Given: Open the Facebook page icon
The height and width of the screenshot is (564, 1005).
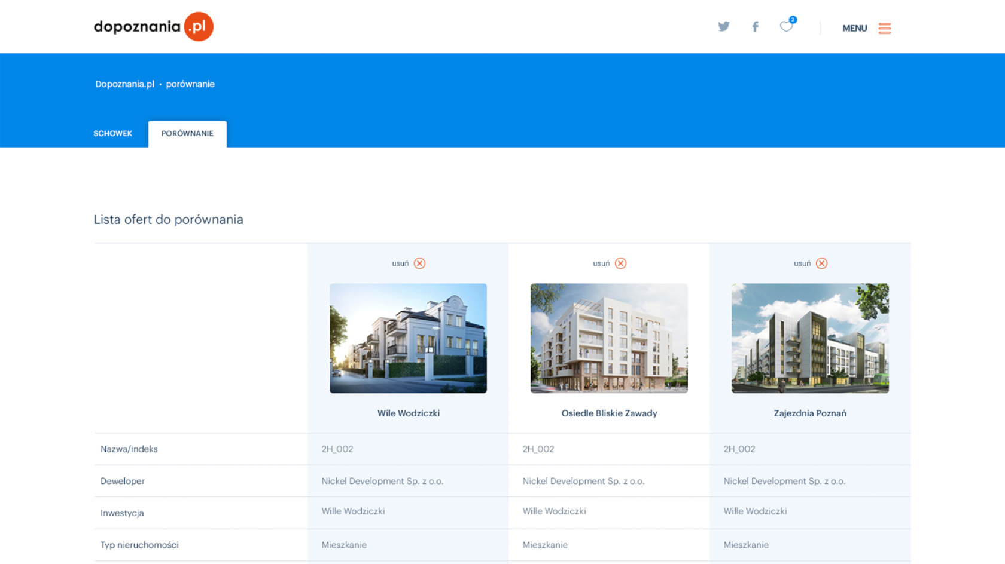Looking at the screenshot, I should [755, 27].
